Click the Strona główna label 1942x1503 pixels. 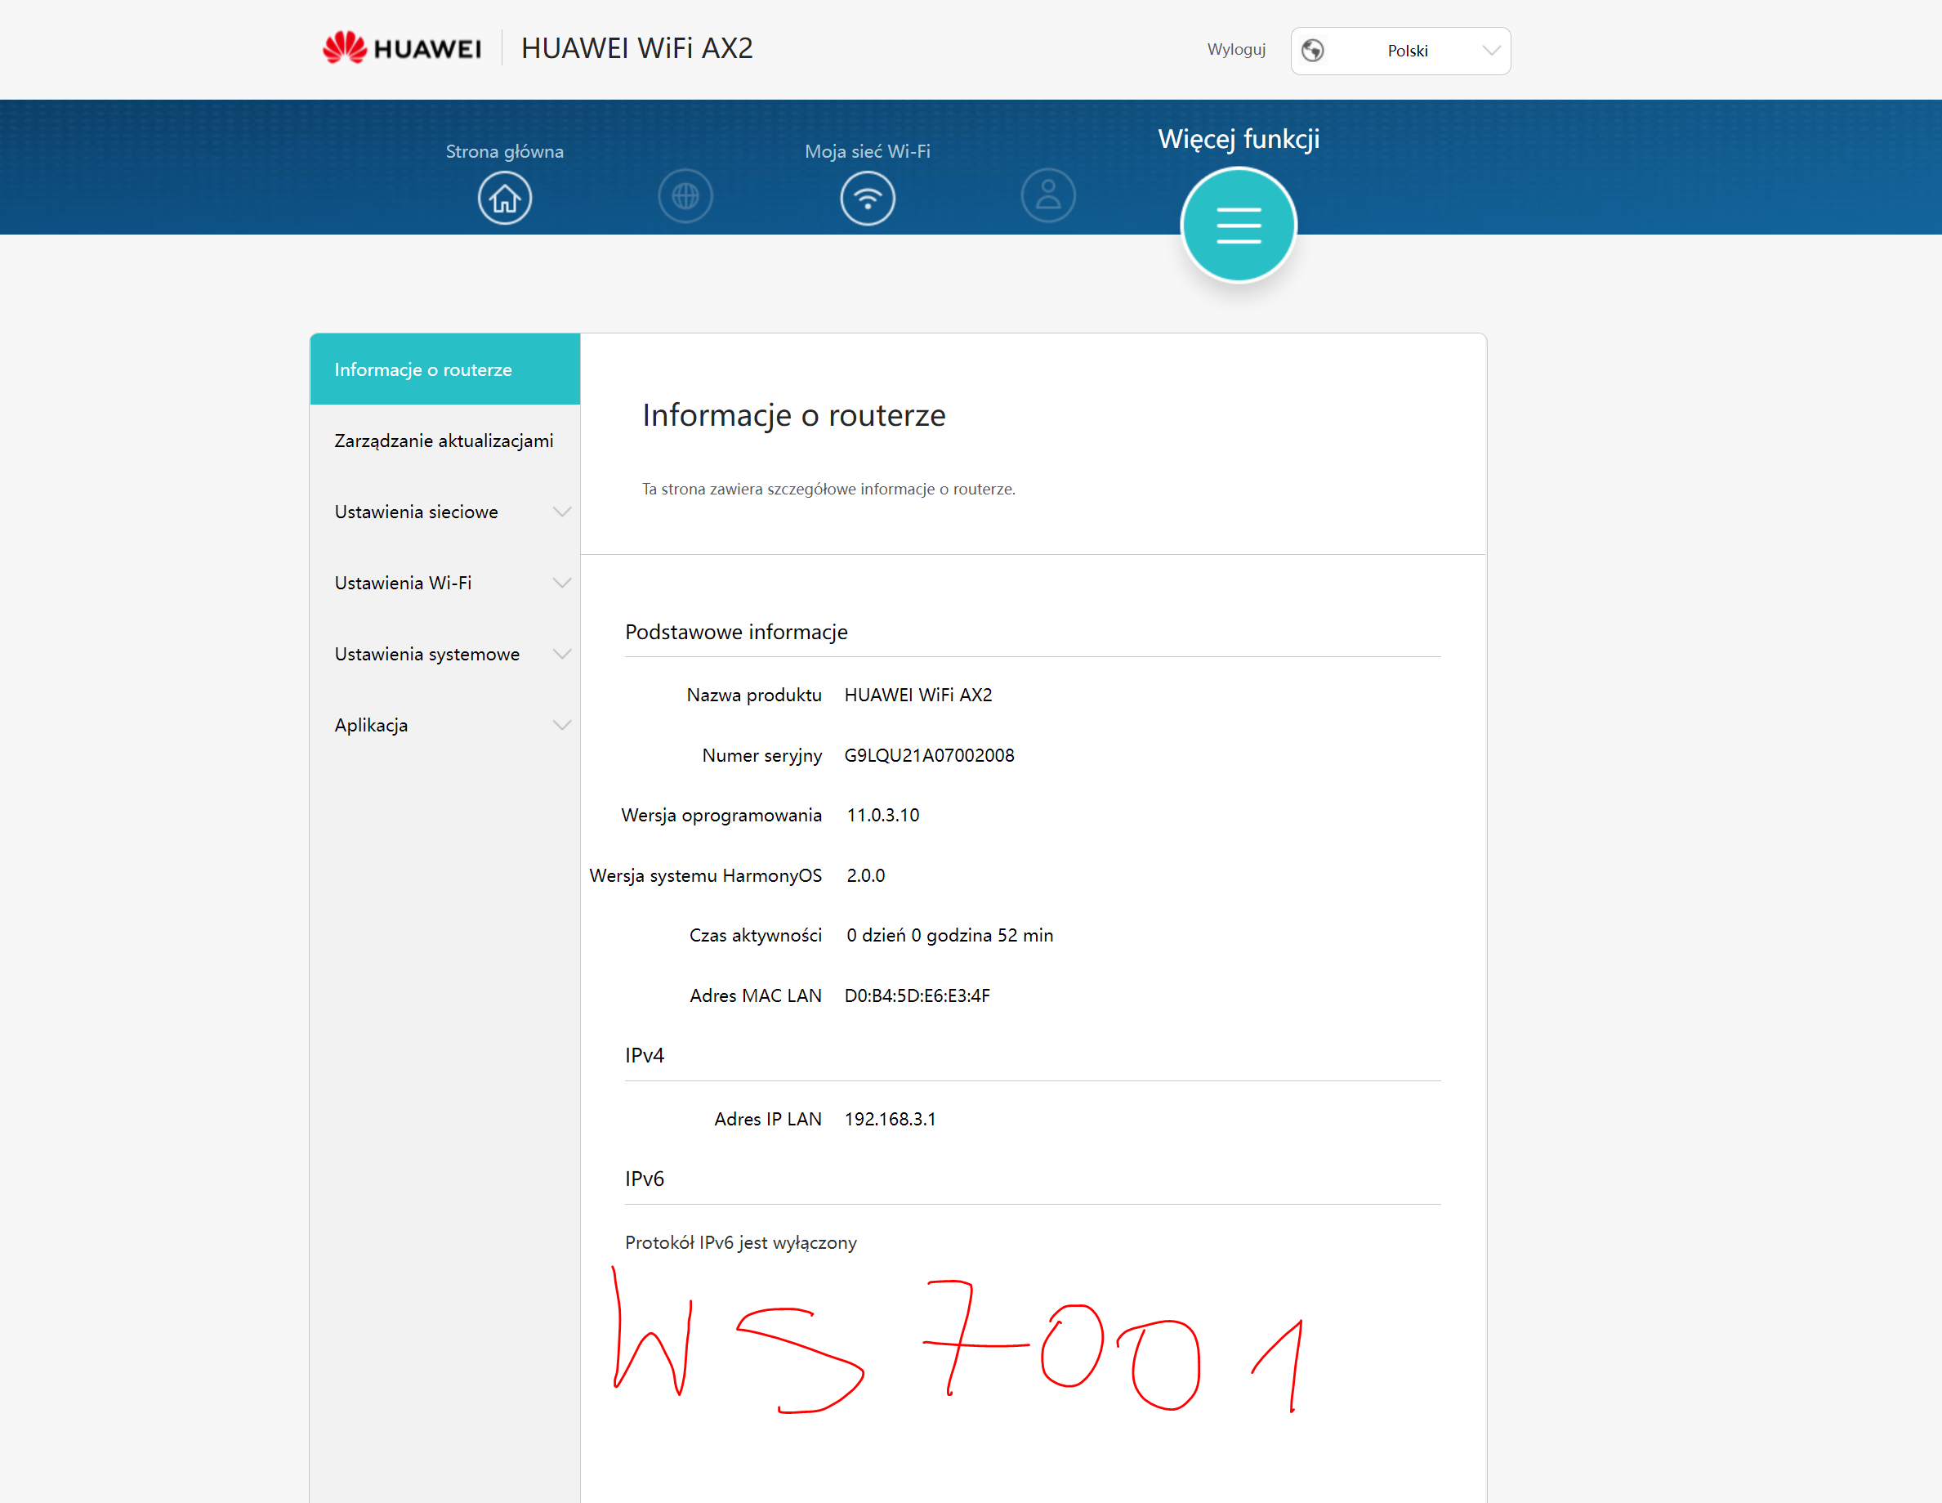[x=504, y=151]
